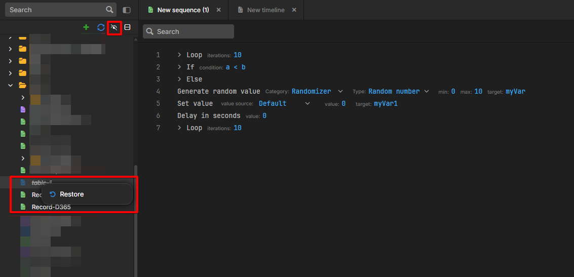574x277 pixels.
Task: Click the green plus add icon
Action: pyautogui.click(x=86, y=27)
